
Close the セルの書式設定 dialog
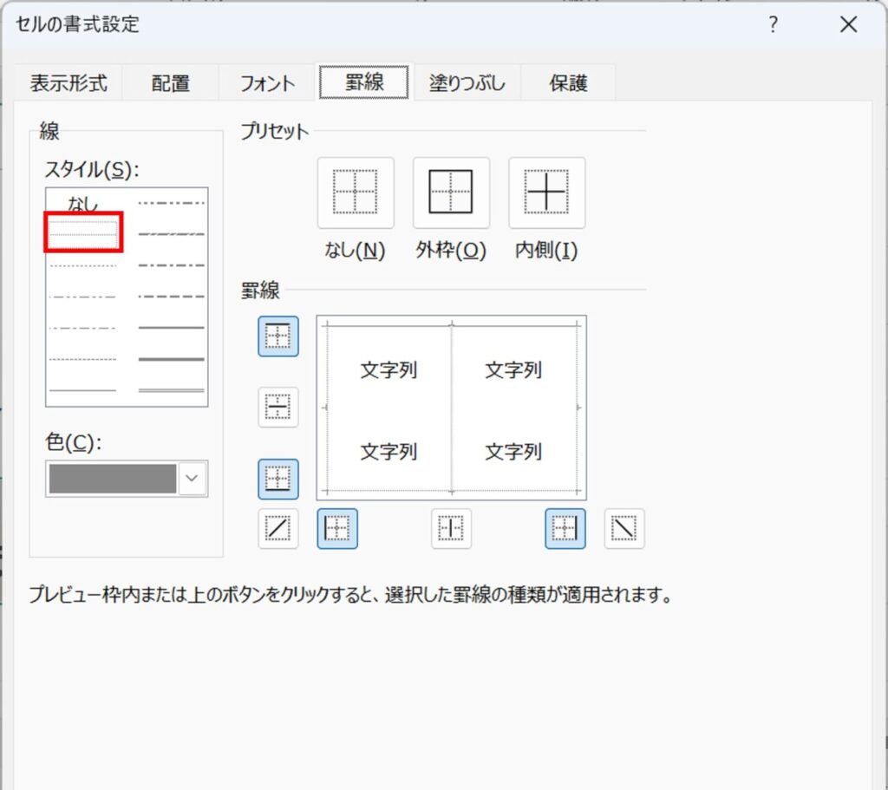pos(848,24)
